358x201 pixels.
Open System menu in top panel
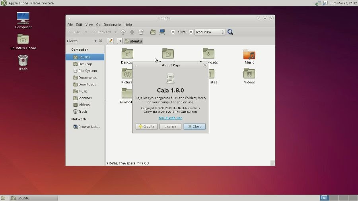pyautogui.click(x=48, y=3)
